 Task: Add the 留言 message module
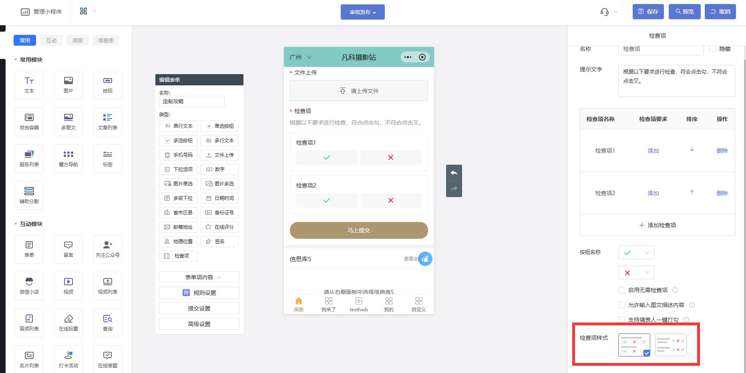click(68, 249)
